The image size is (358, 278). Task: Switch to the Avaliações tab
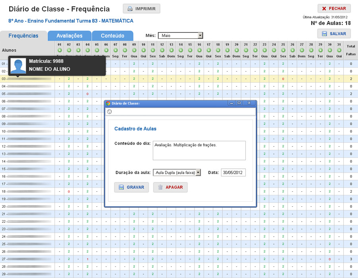69,36
